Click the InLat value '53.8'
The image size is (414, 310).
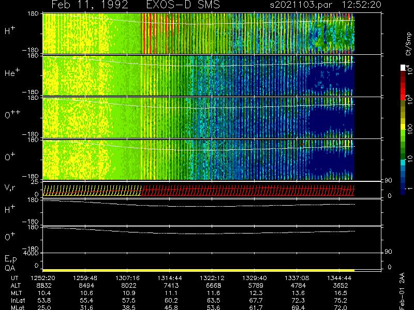point(45,300)
